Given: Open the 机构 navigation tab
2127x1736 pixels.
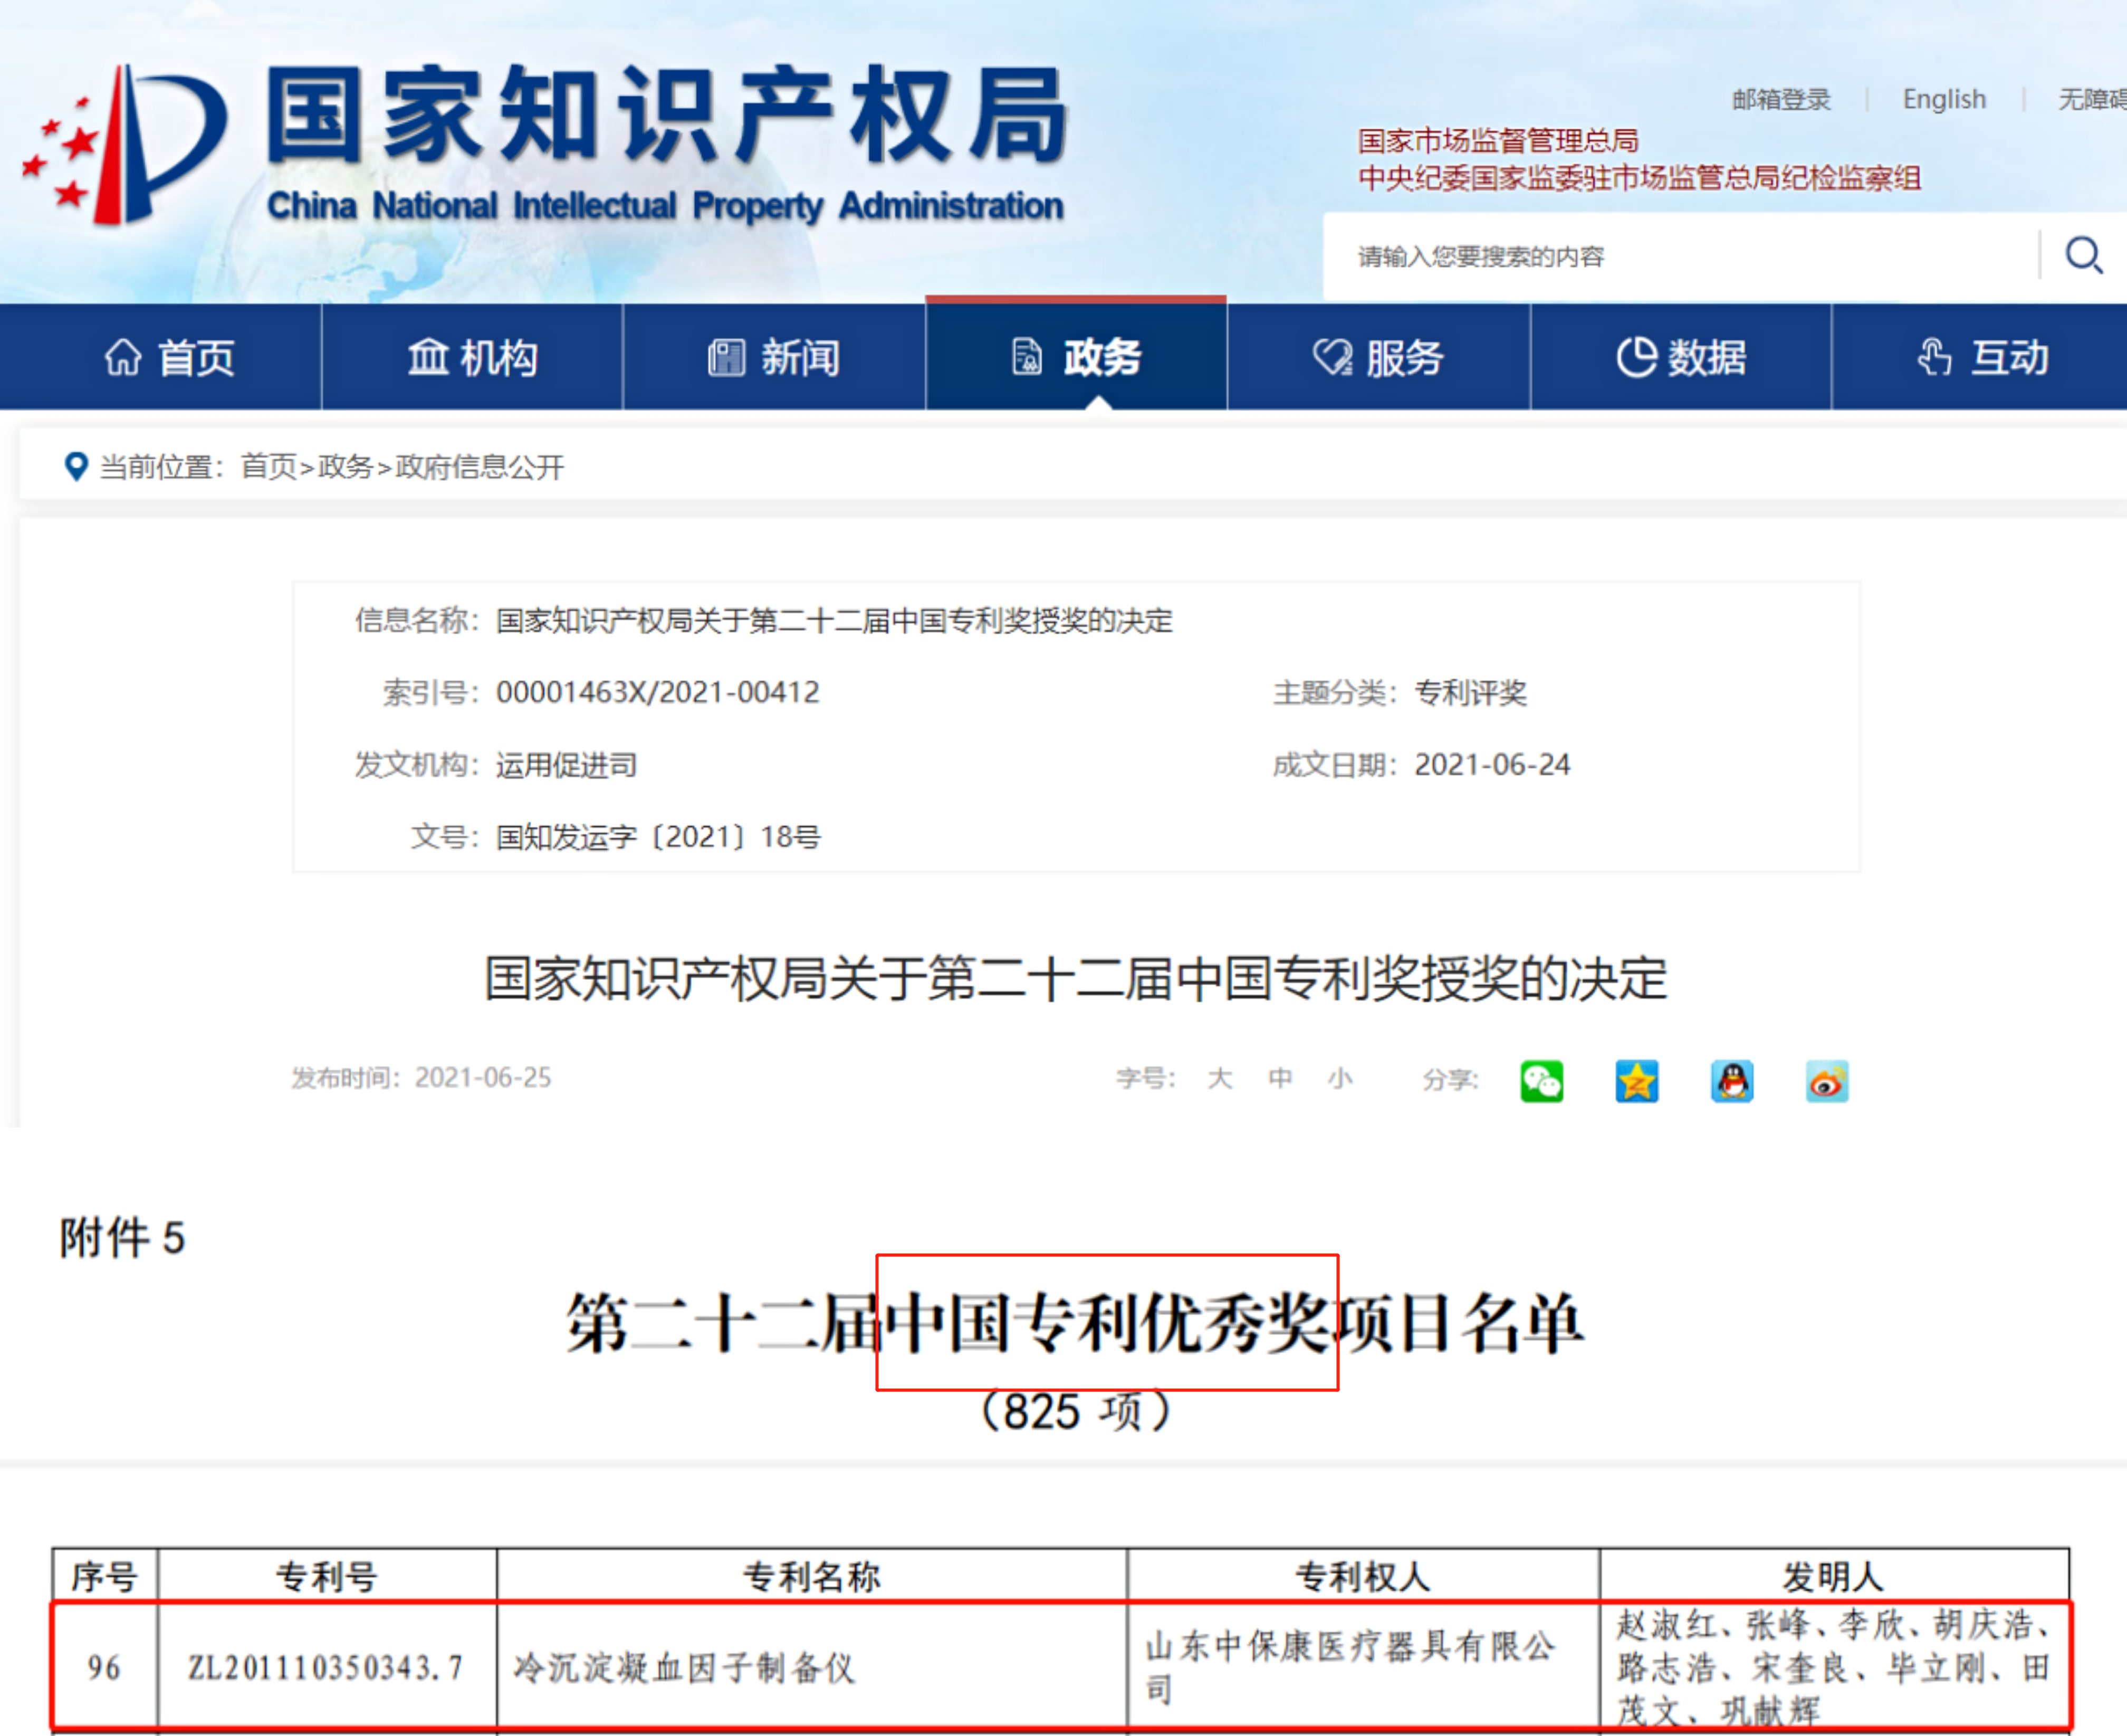Looking at the screenshot, I should pos(472,357).
